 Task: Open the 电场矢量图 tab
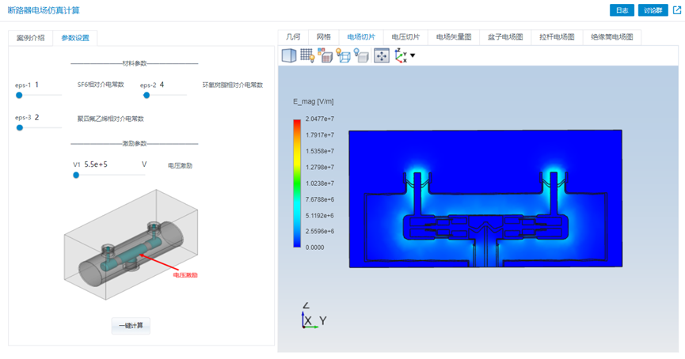[454, 37]
